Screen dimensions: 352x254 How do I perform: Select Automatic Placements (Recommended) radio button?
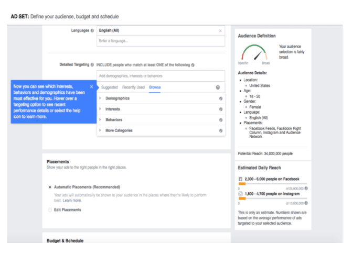click(x=50, y=187)
